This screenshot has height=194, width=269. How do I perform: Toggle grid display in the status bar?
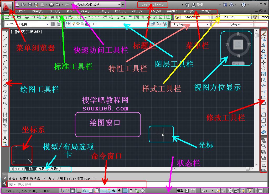(73, 191)
